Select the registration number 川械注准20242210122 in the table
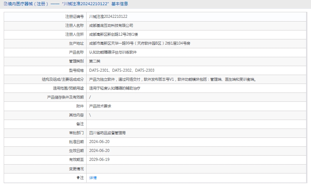 click(108, 17)
